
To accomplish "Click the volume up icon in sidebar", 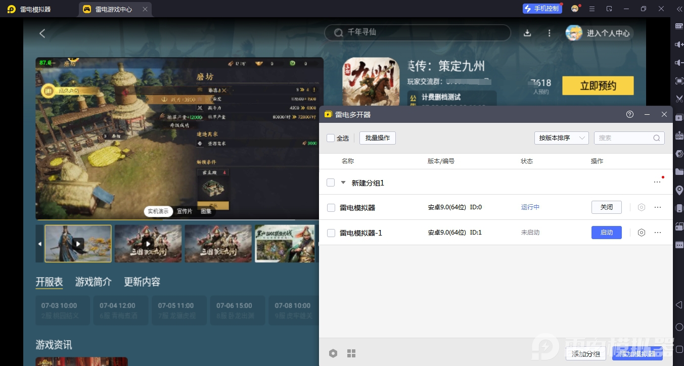I will tap(679, 45).
